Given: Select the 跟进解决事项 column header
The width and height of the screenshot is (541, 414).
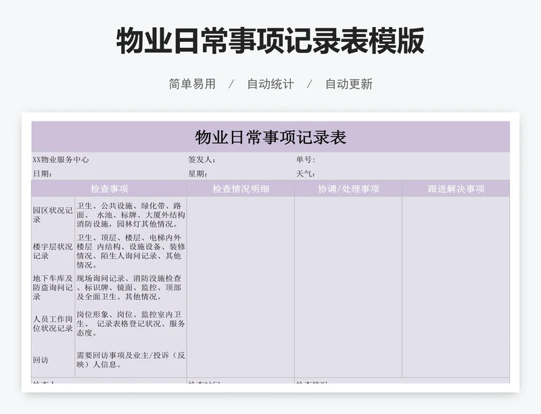Looking at the screenshot, I should tap(456, 188).
